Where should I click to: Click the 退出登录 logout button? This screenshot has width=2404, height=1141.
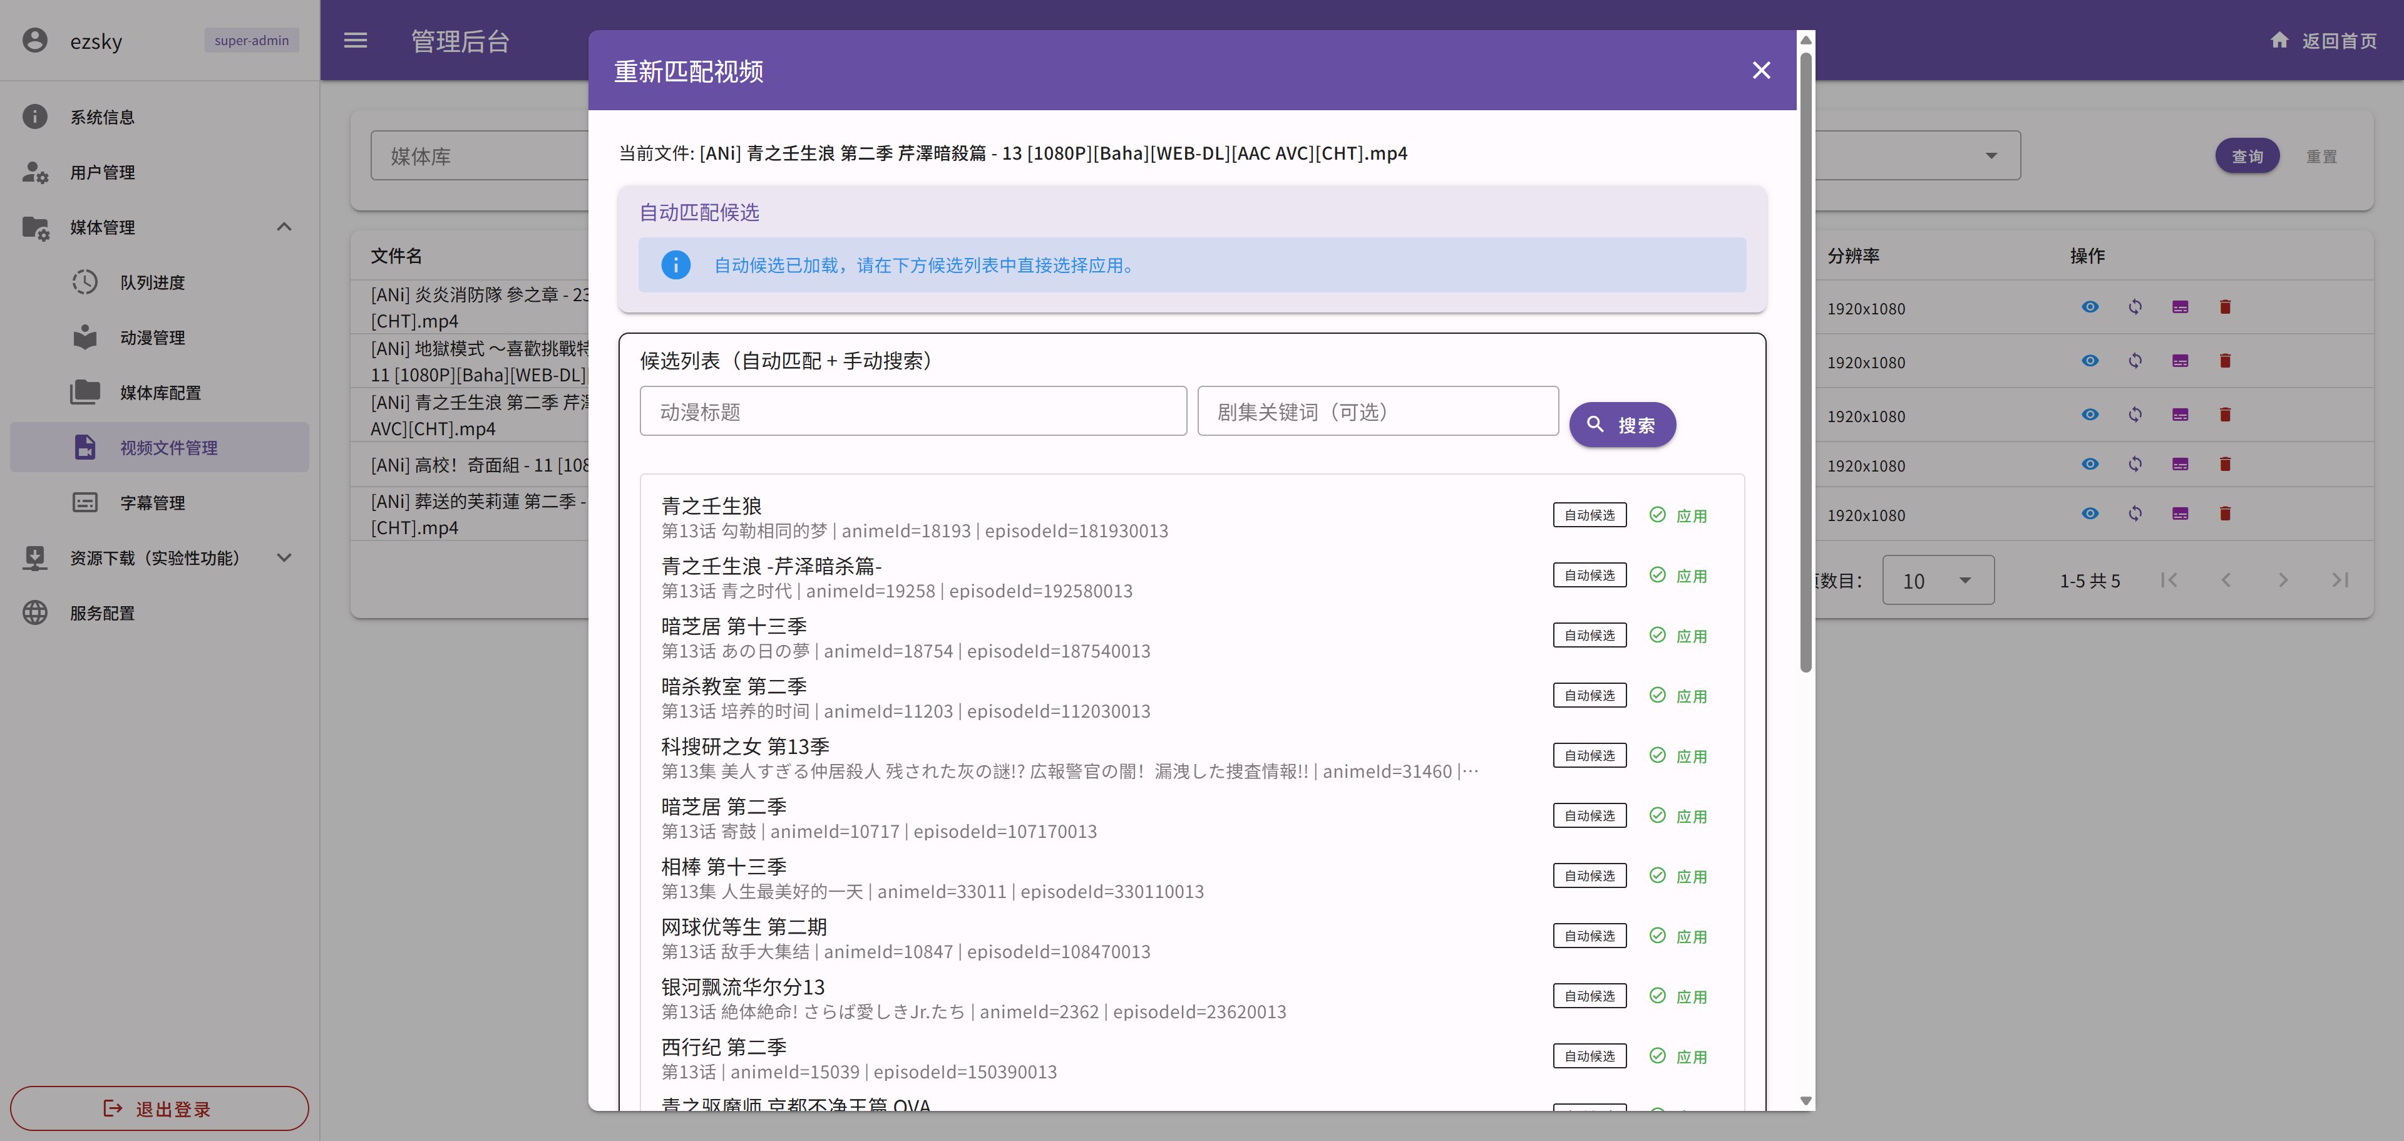click(158, 1108)
